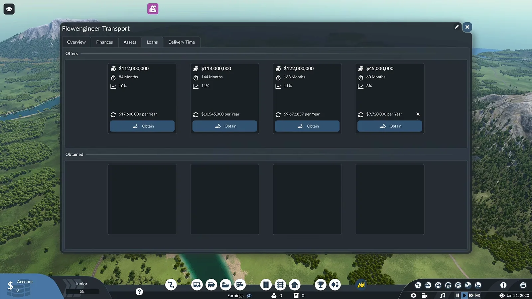Open the ship construction menu
Image resolution: width=532 pixels, height=299 pixels.
pyautogui.click(x=225, y=285)
